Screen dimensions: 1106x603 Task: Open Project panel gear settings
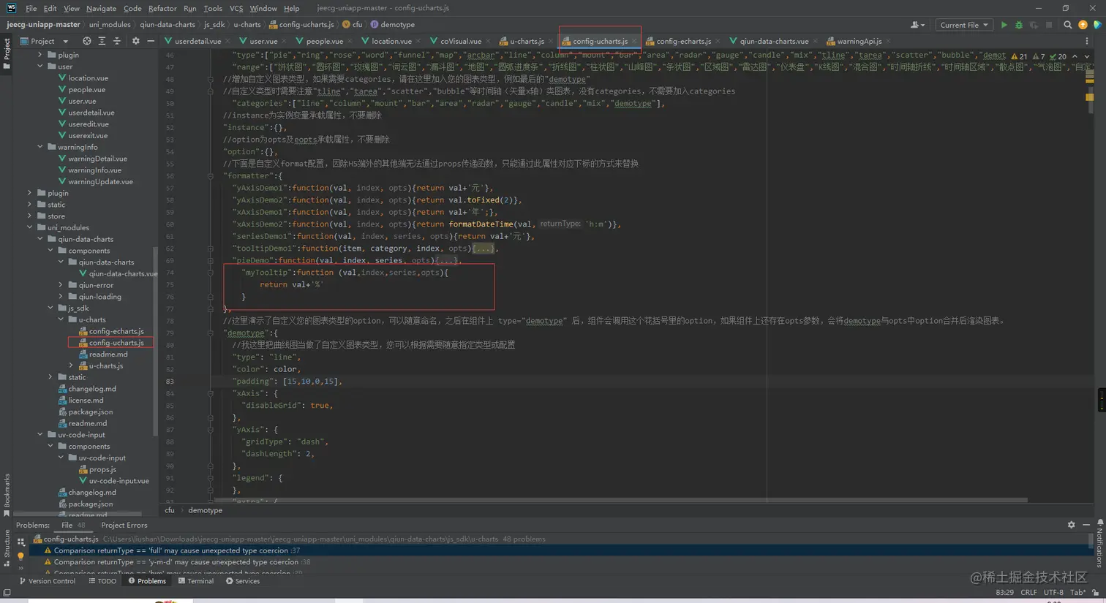click(x=135, y=42)
